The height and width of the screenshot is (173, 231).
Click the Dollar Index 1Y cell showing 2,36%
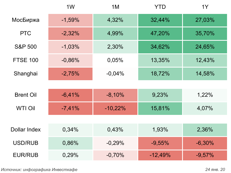(x=205, y=130)
